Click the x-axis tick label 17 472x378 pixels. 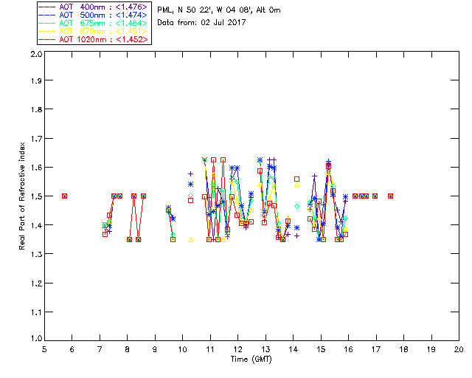tap(376, 349)
